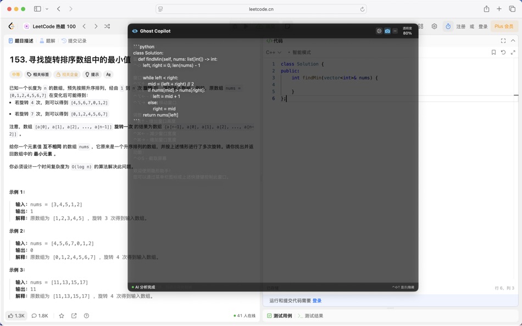Screen dimensions: 522x326
Task: Open a new Safari tab with the plus button
Action: click(499, 9)
